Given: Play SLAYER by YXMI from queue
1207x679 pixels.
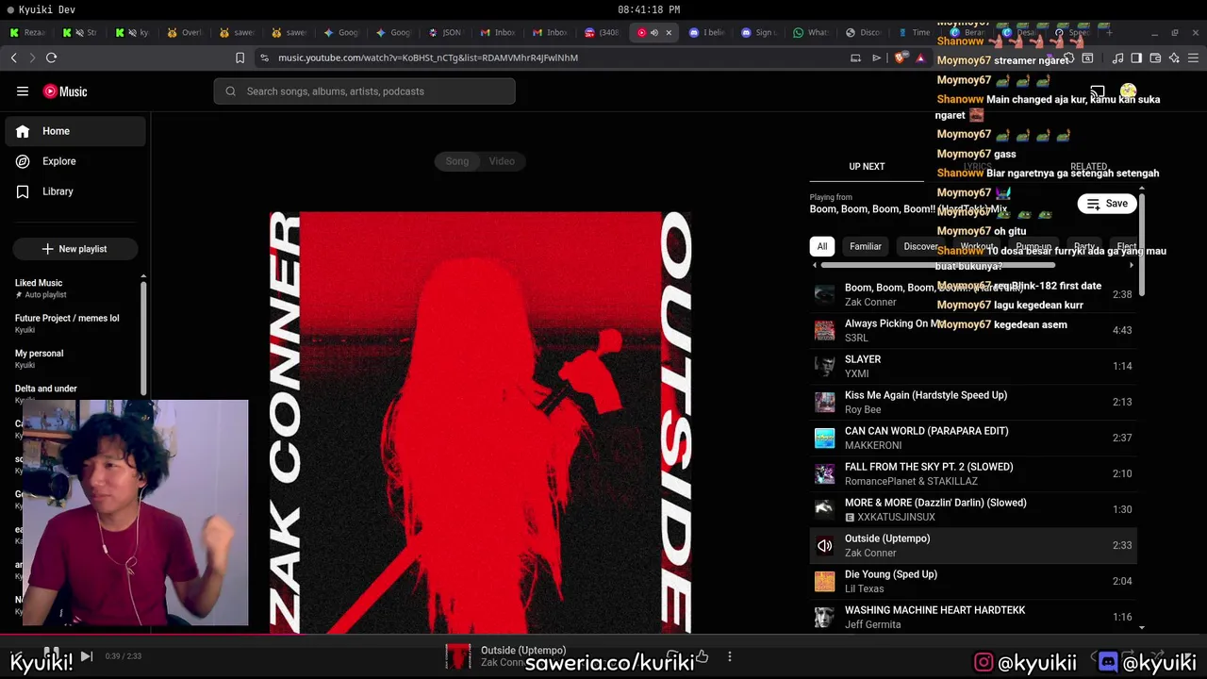Looking at the screenshot, I should click(x=973, y=366).
